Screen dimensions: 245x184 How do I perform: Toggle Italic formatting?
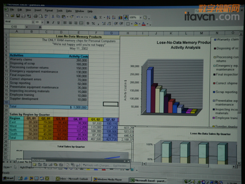(53, 23)
